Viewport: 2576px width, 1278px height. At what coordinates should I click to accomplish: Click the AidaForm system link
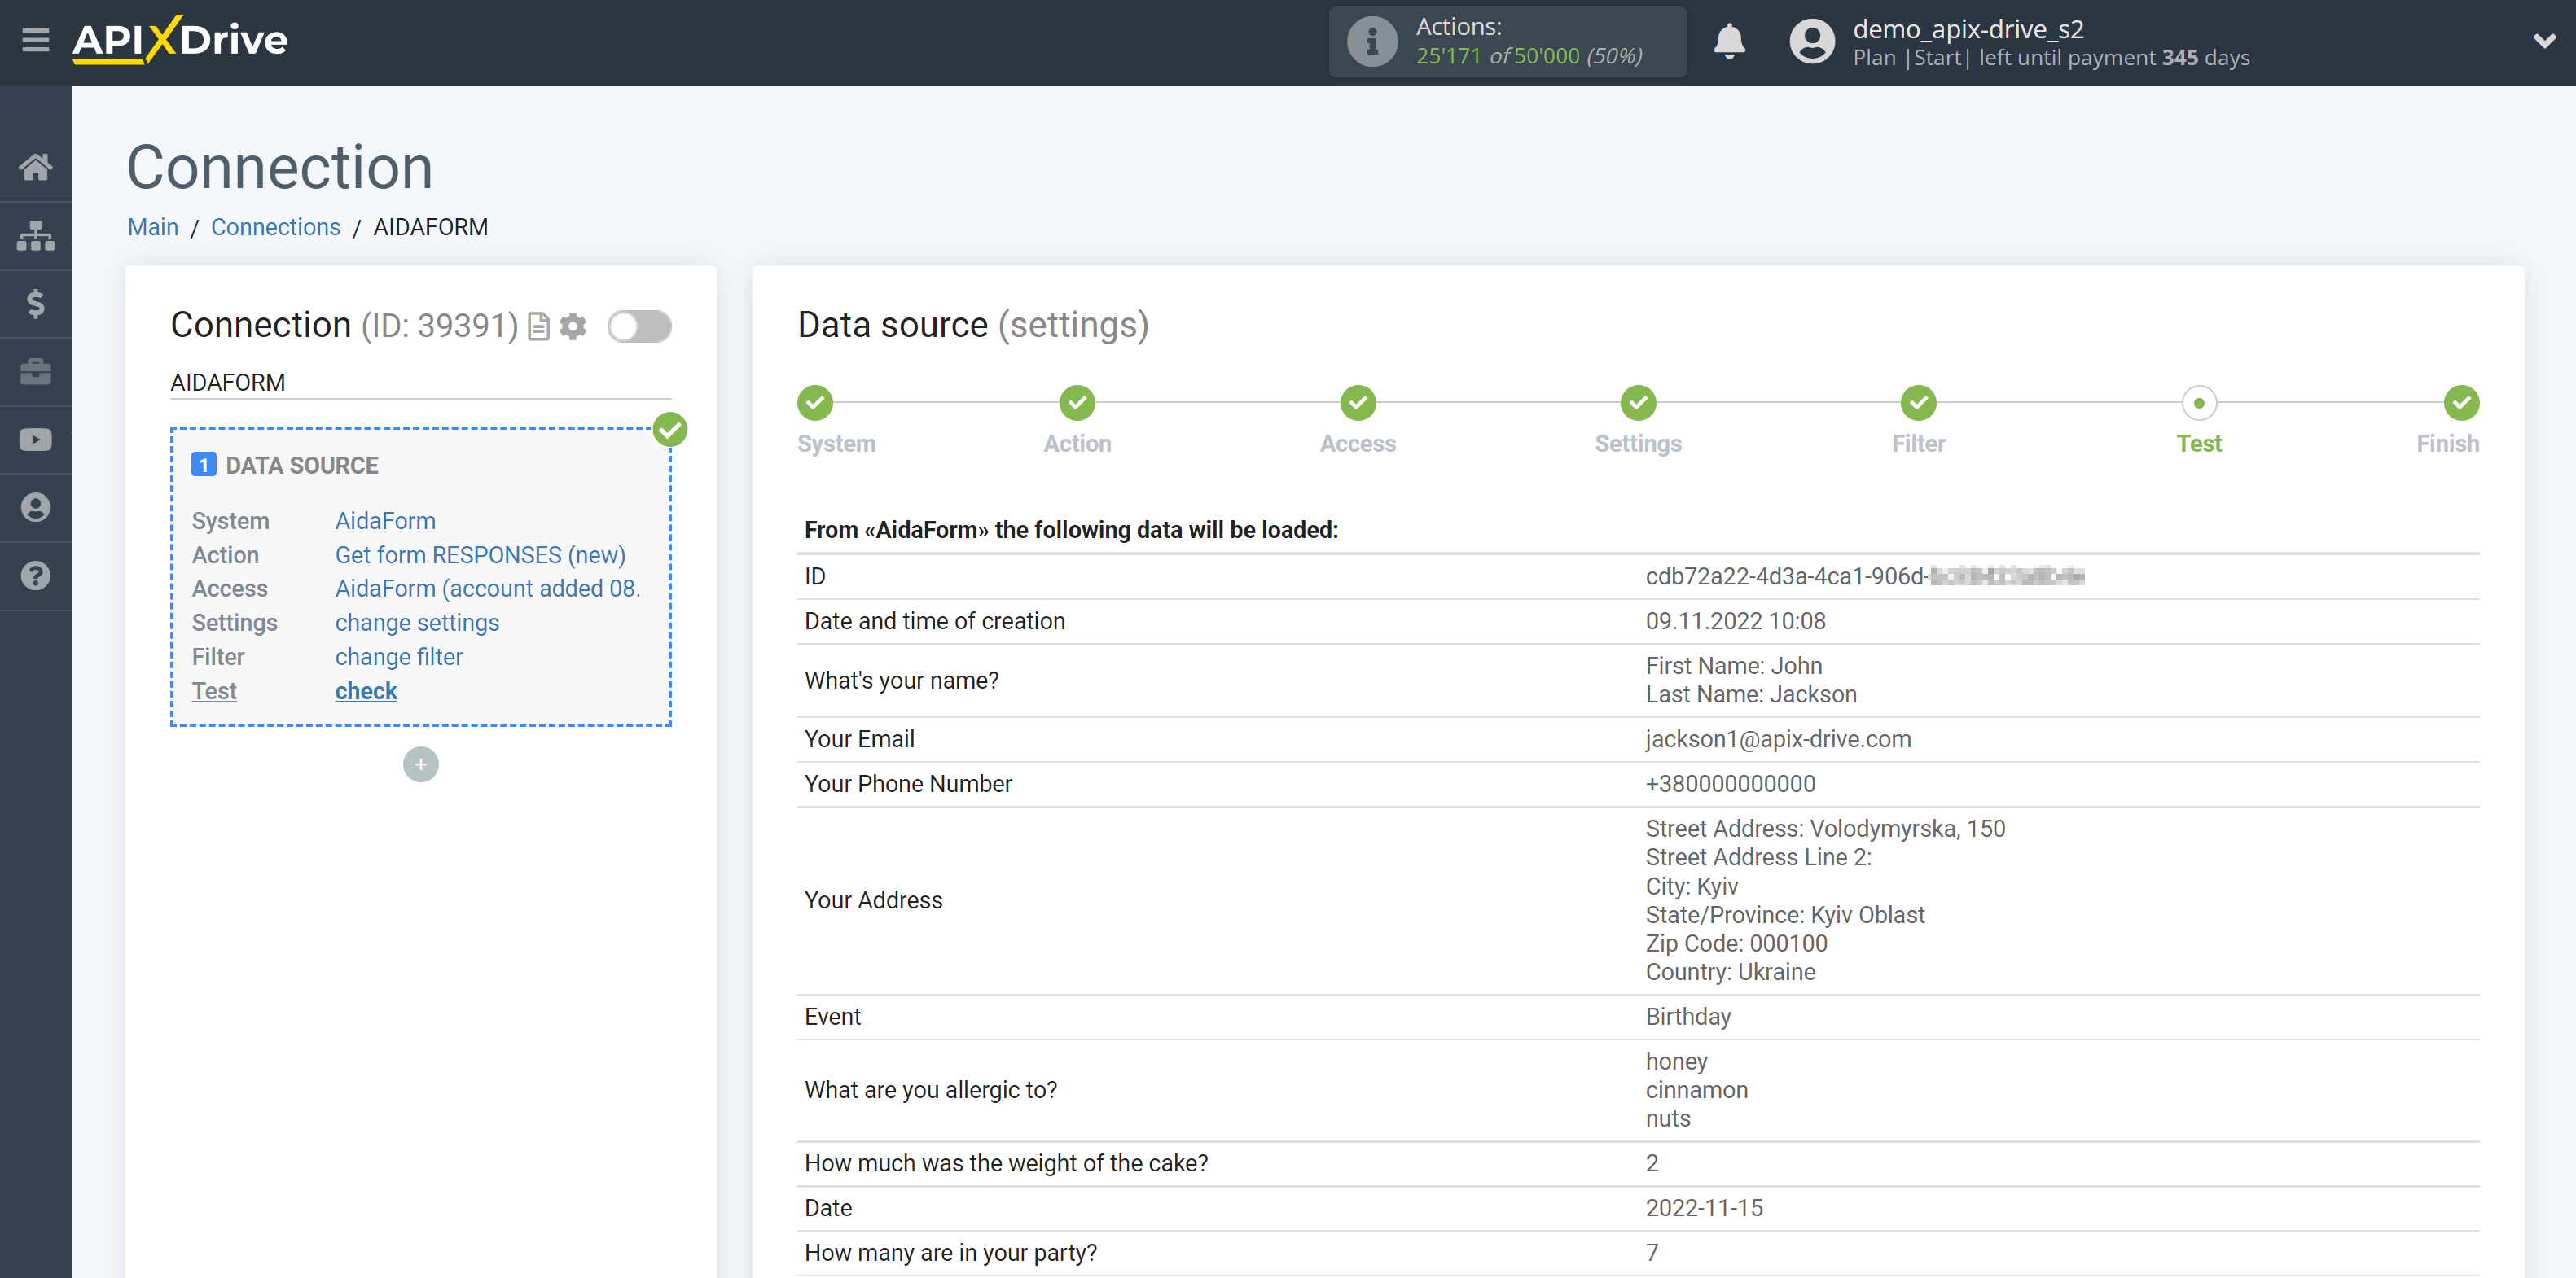(385, 522)
